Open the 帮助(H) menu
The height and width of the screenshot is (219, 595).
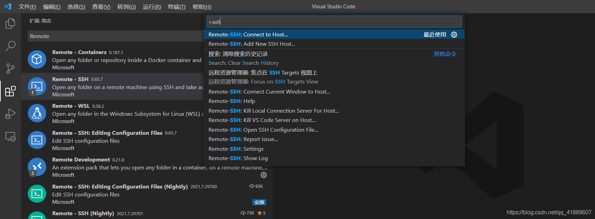202,7
